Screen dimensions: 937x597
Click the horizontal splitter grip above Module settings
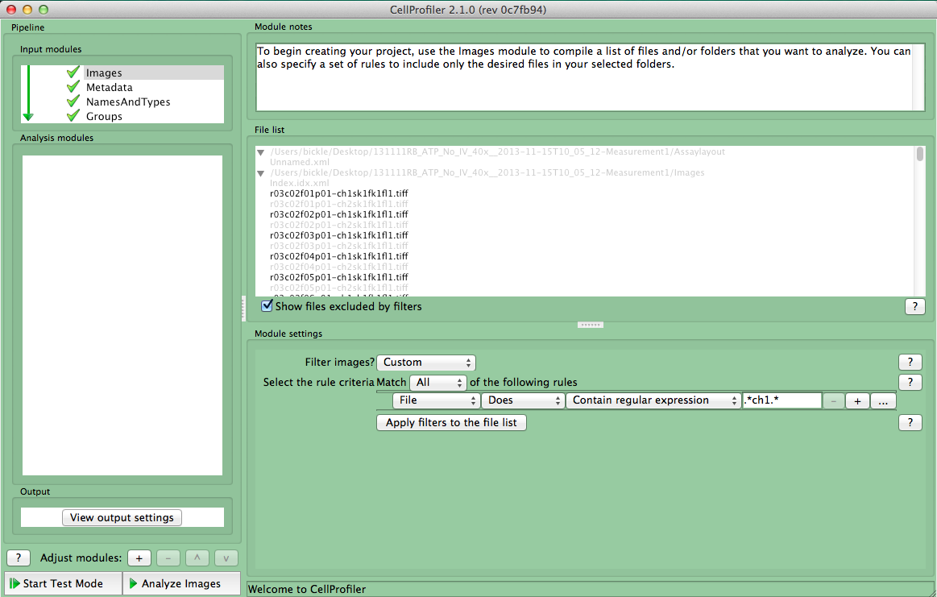[x=591, y=325]
